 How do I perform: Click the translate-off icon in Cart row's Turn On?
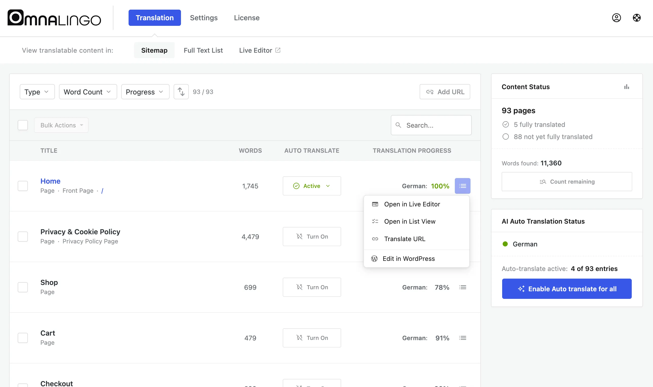(x=299, y=337)
